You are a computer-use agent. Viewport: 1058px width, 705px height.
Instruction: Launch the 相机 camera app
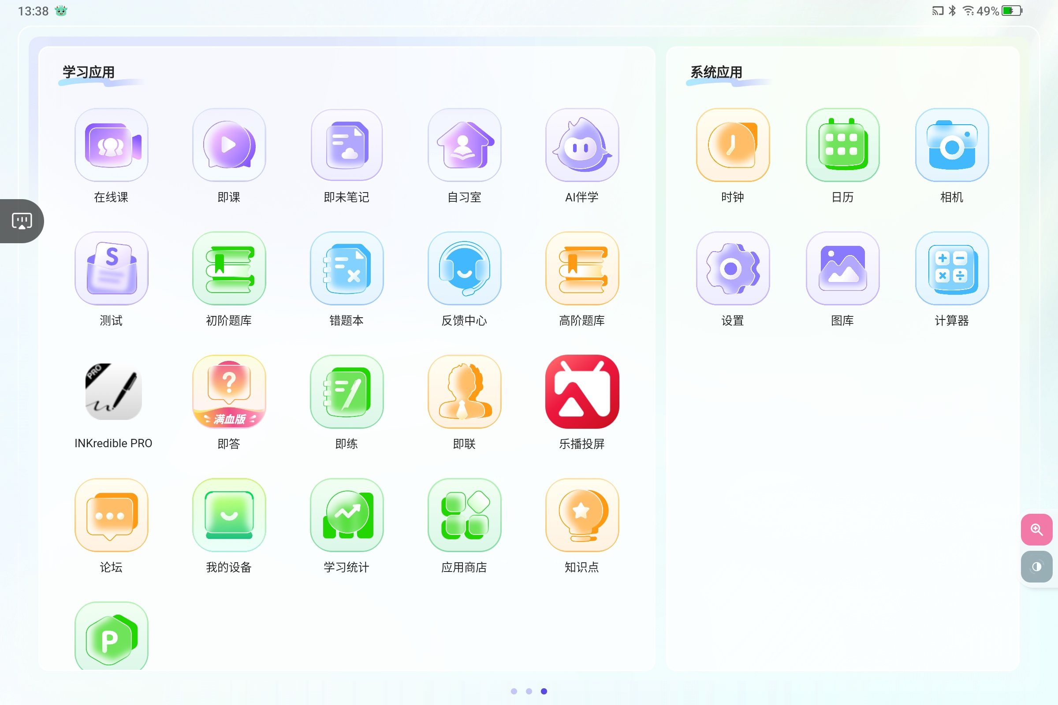click(x=952, y=145)
